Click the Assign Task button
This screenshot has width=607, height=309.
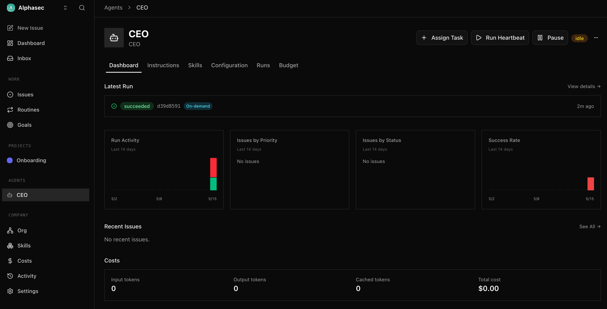point(442,38)
